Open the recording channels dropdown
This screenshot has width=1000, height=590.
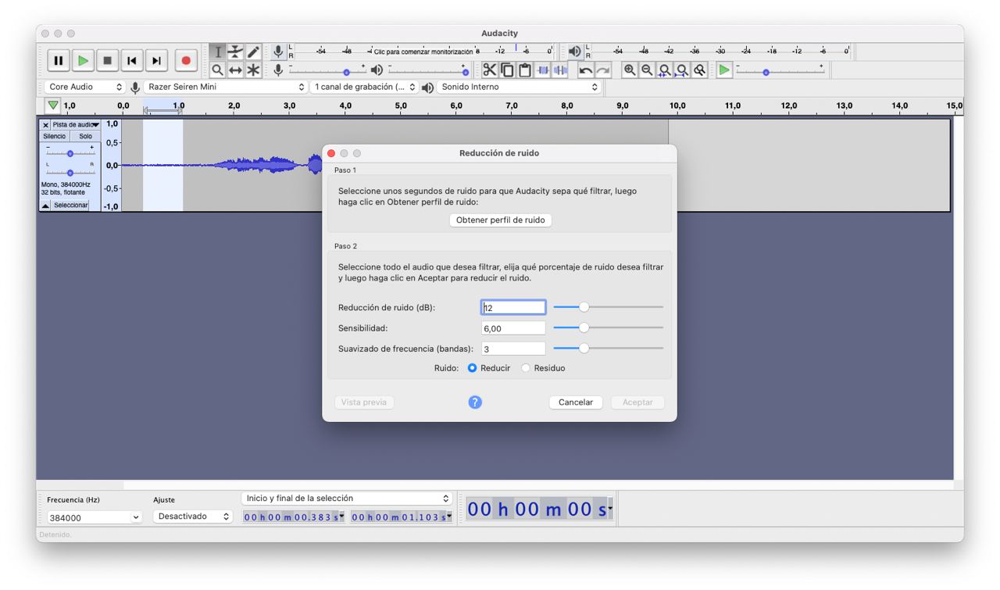point(365,88)
